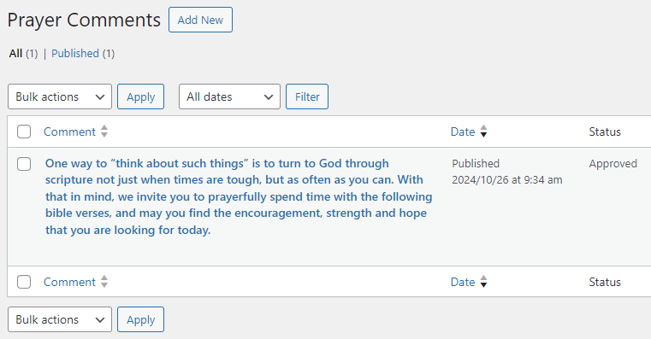Click sort arrows beside header Date

tap(483, 132)
